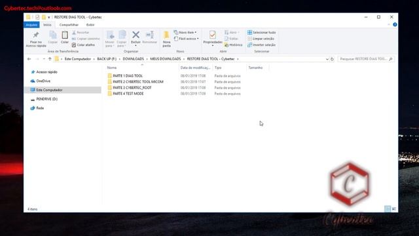This screenshot has height=236, width=419.
Task: Sort by Tamanho column header
Action: 257,68
